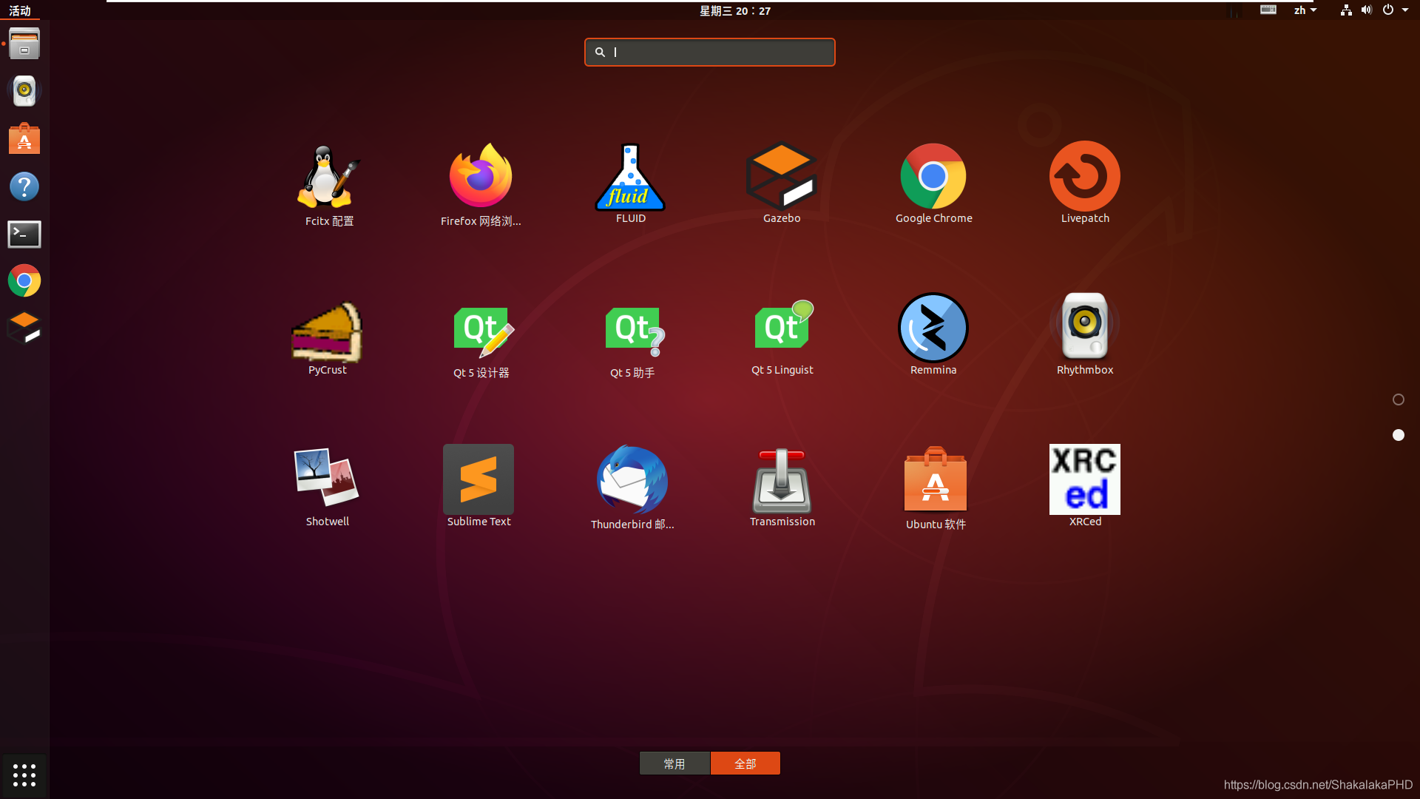Select the first page indicator dot

click(1399, 399)
